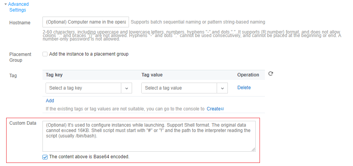Click the Operation column header

[x=248, y=75]
